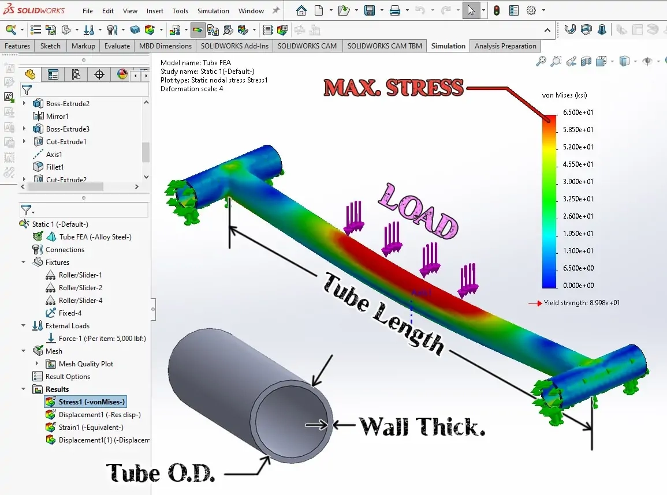Click the Zoom to Fit magnifier icon

[541, 61]
